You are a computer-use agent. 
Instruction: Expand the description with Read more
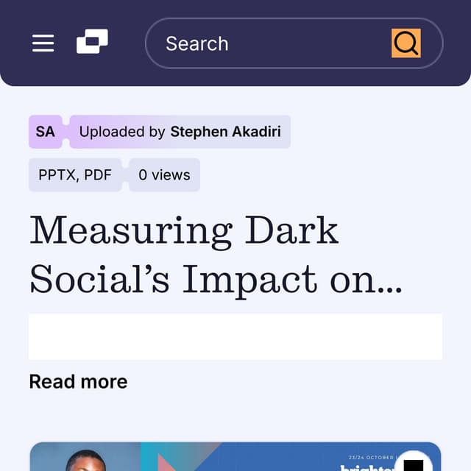78,381
